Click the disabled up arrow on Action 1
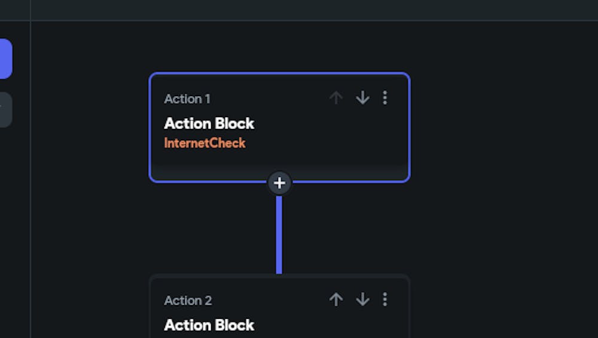Image resolution: width=598 pixels, height=338 pixels. point(336,98)
